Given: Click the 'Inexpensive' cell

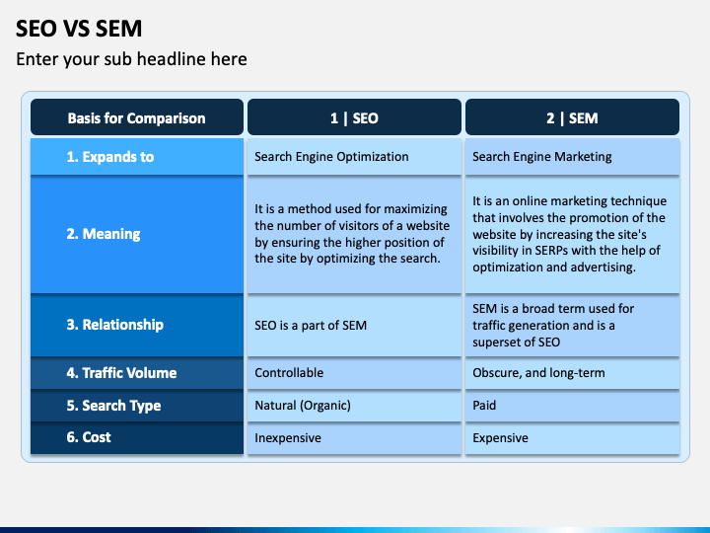Looking at the screenshot, I should click(x=354, y=438).
